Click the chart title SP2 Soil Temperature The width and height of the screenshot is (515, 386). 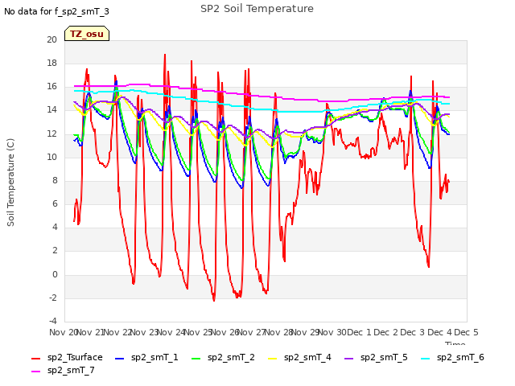257,9
